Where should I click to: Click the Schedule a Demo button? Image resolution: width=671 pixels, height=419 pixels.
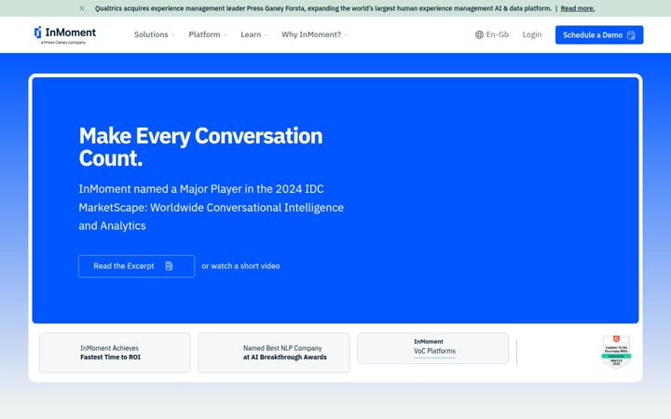[x=599, y=35]
